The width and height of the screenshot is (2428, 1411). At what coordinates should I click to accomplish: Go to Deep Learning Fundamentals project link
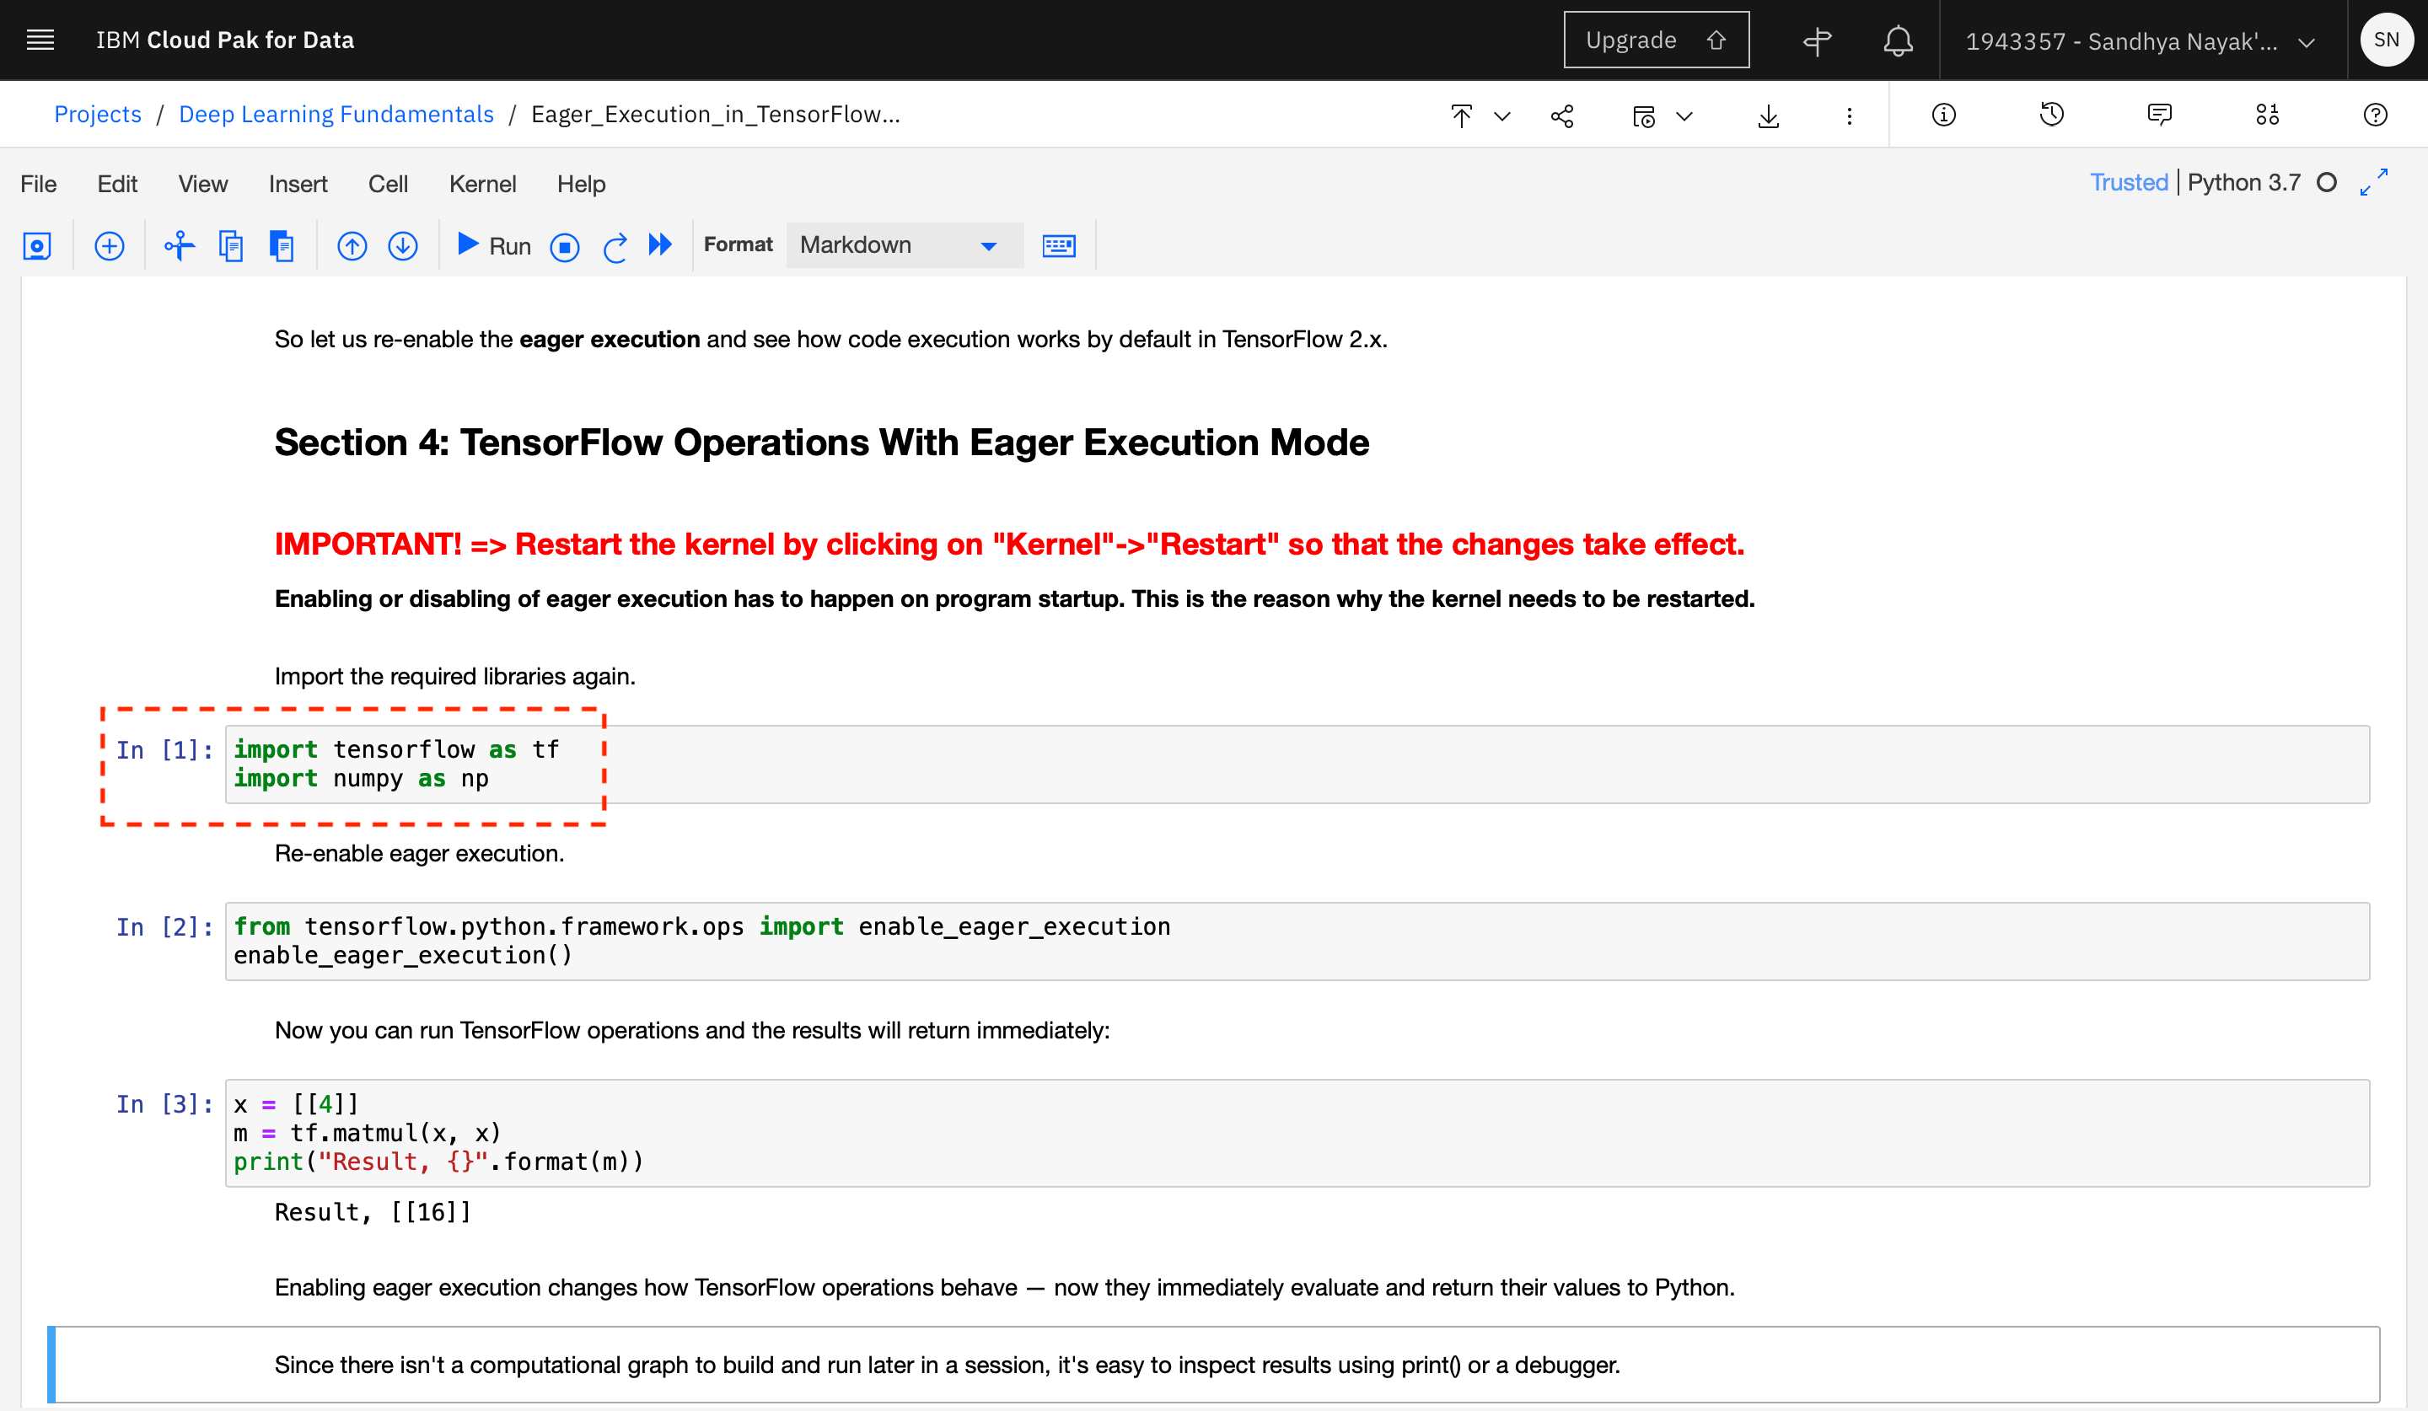point(336,114)
